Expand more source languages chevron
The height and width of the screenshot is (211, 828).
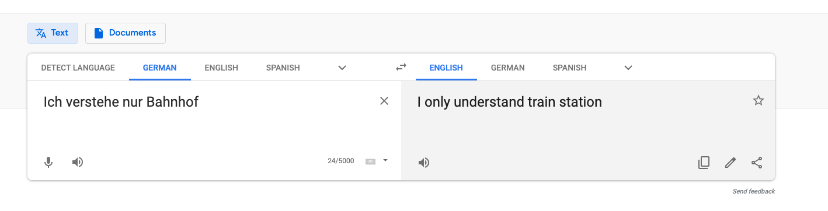342,68
